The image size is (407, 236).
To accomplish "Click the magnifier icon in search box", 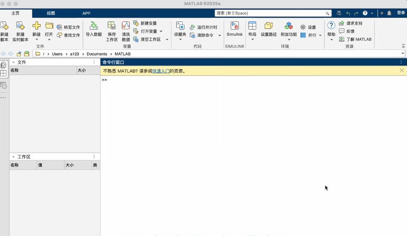I will click(x=327, y=13).
